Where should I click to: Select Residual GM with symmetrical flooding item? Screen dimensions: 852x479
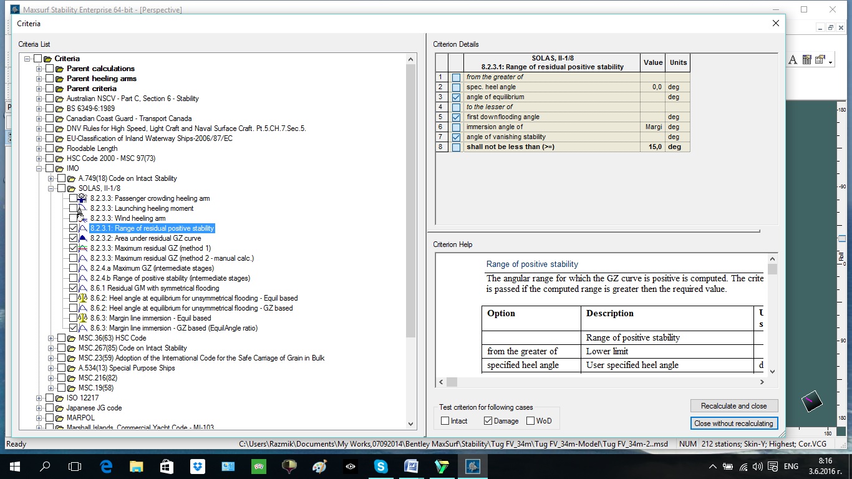154,288
